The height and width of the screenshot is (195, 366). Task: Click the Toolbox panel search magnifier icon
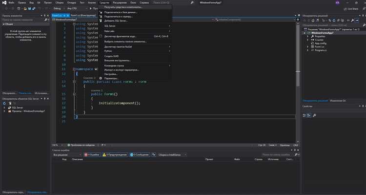(x=46, y=20)
